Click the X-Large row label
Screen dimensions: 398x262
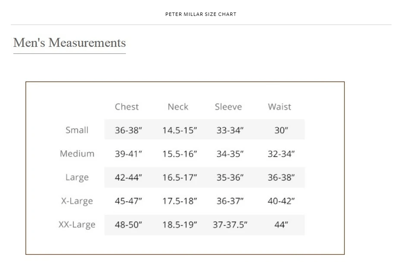pos(77,201)
